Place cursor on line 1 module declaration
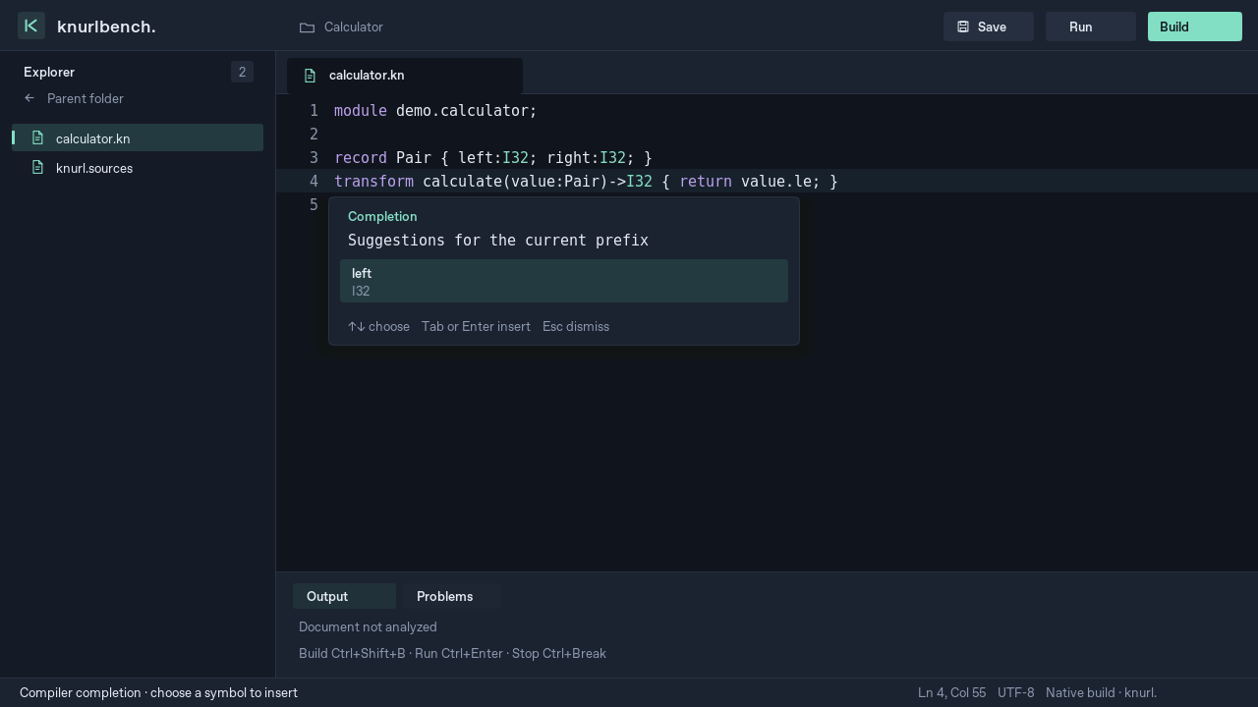 (x=435, y=111)
